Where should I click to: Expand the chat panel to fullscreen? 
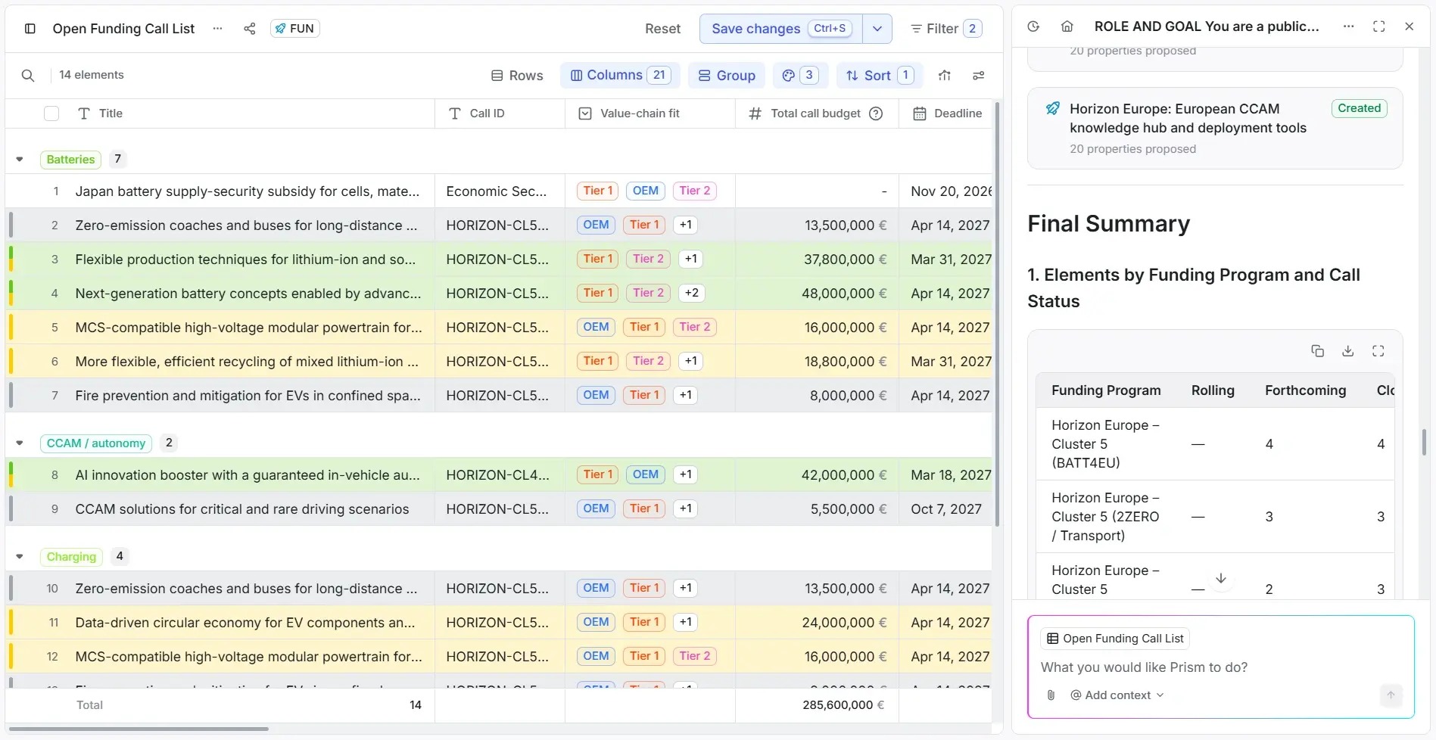click(x=1378, y=26)
